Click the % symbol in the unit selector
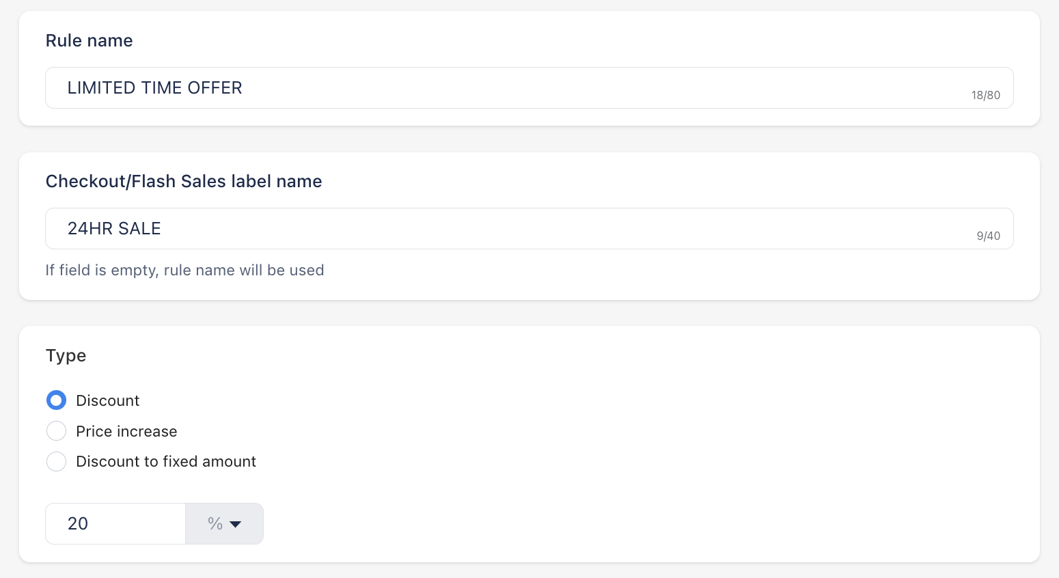Screen dimensions: 1059x578 pos(215,523)
